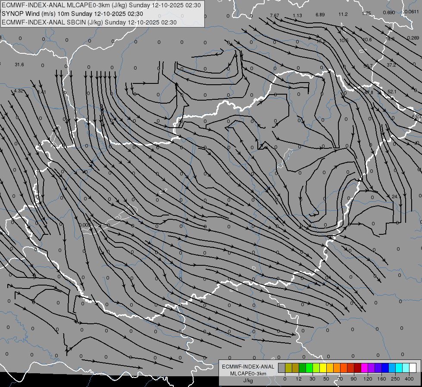Select the legend scale value 90
This screenshot has width=422, height=387.
pyautogui.click(x=353, y=379)
